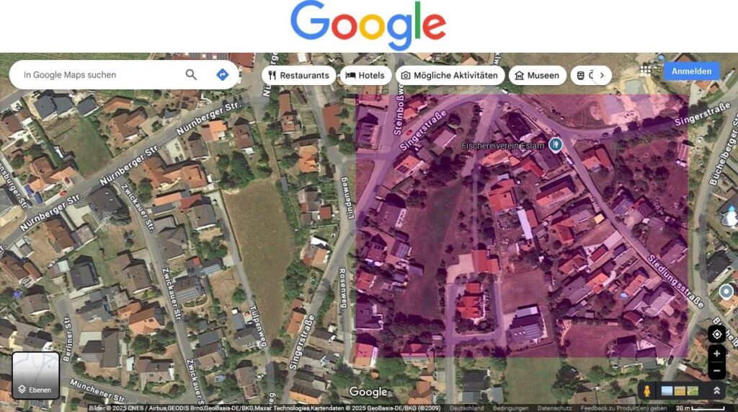Toggle the map imagery thumbnails strip

coord(680,391)
